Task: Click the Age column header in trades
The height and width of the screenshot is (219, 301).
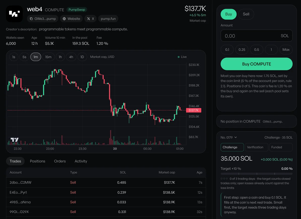Action: tap(199, 173)
